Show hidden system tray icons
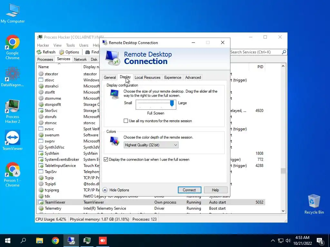The width and height of the screenshot is (330, 247). [x=273, y=241]
